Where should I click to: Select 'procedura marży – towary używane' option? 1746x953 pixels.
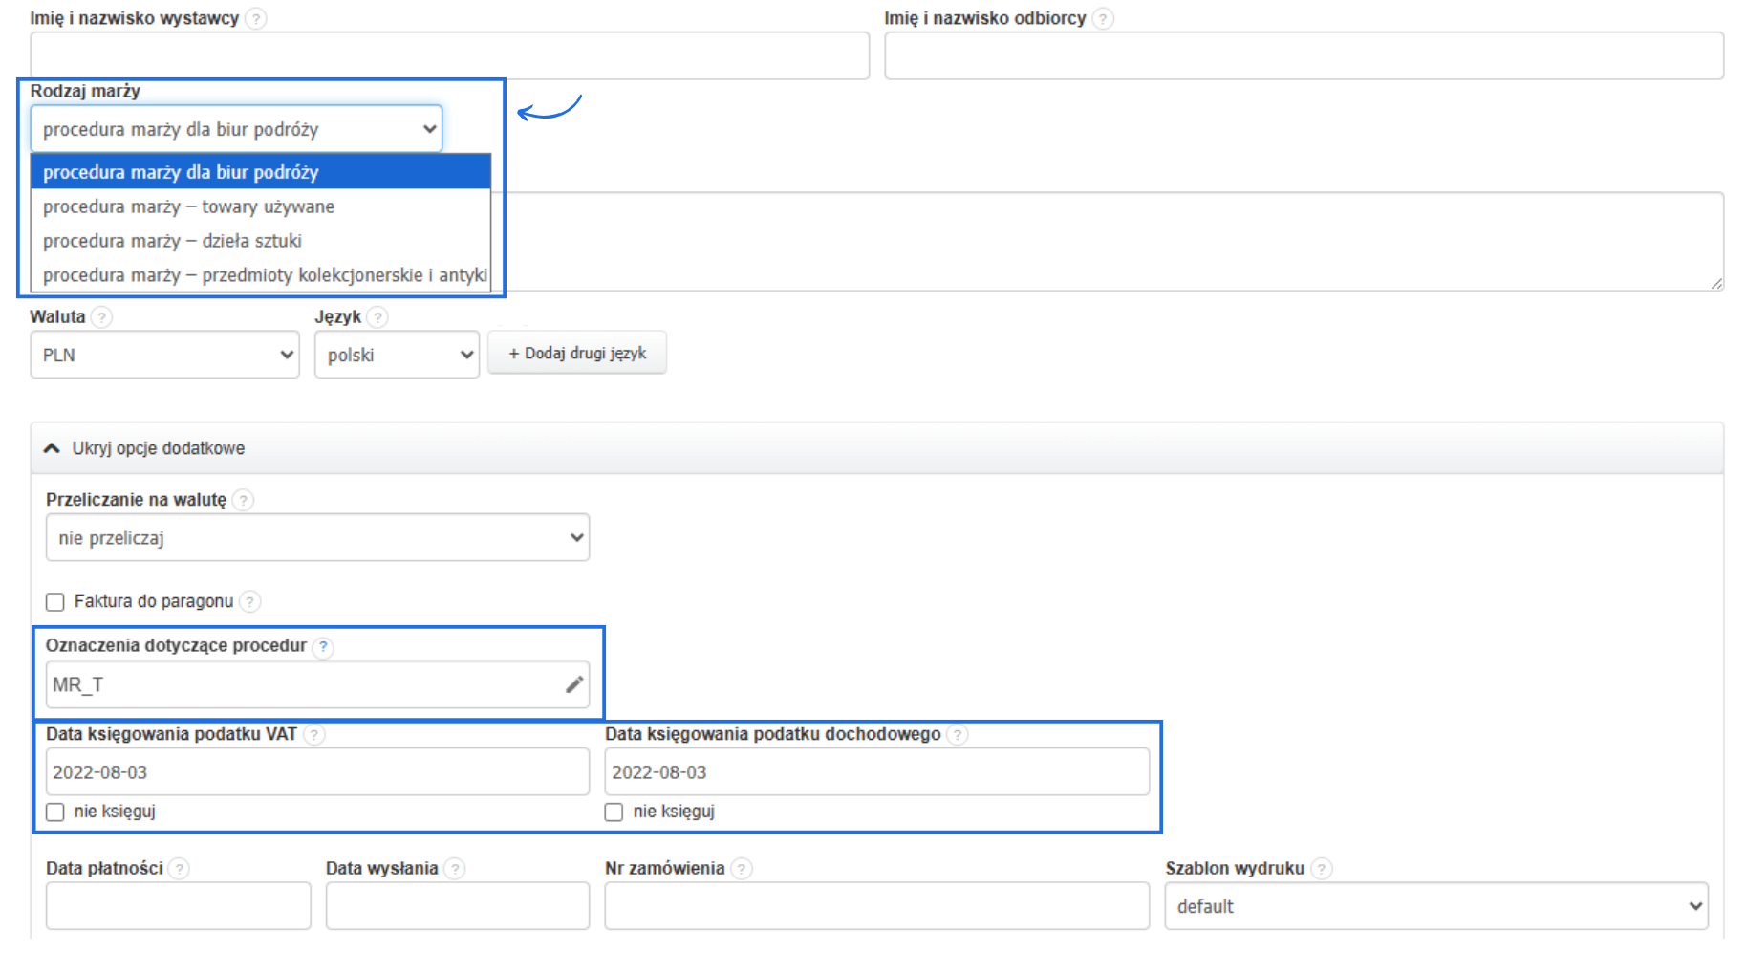[x=188, y=206]
